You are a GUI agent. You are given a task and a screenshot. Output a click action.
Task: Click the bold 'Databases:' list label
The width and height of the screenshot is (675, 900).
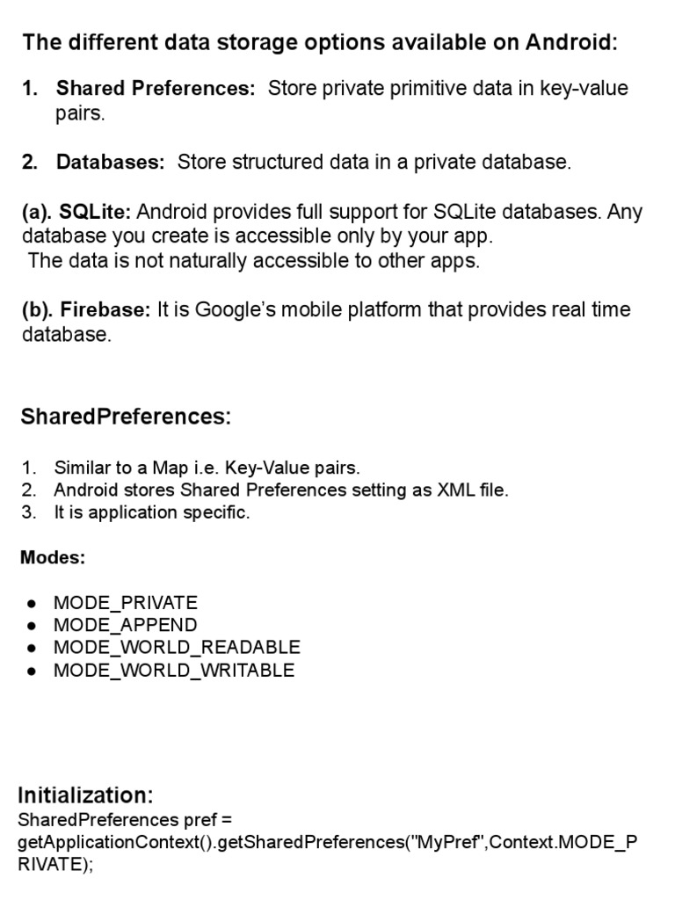pos(110,162)
